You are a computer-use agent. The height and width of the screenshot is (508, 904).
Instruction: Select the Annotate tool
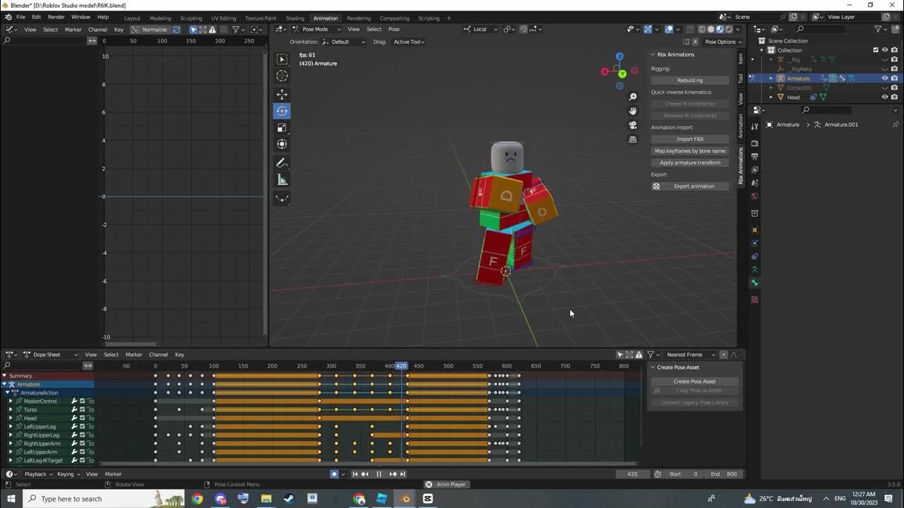[282, 163]
